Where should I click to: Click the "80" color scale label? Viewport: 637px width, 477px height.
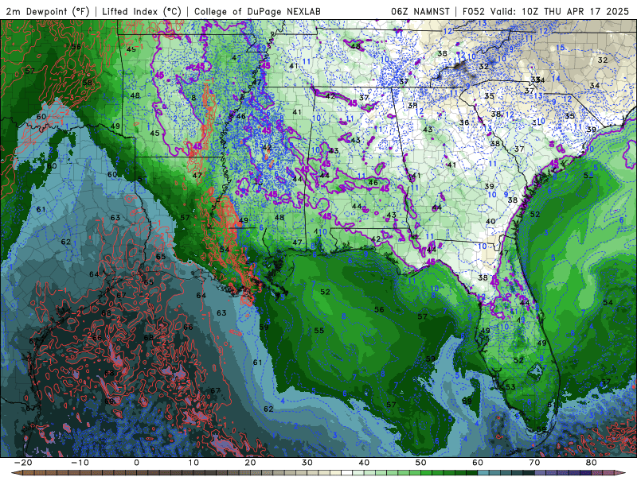pos(592,463)
